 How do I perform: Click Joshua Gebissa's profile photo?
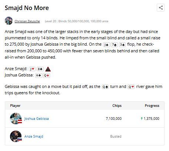point(16,118)
